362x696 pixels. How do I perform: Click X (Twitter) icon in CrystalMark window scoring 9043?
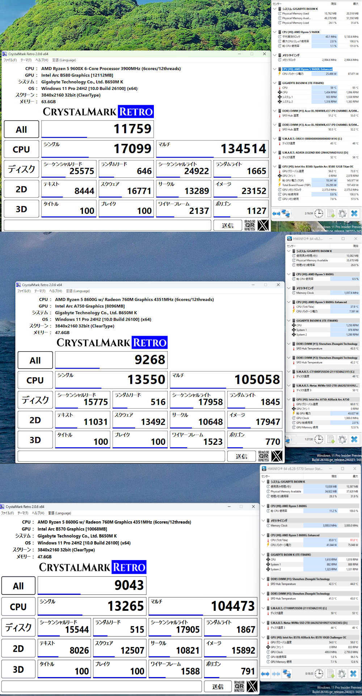(x=252, y=686)
